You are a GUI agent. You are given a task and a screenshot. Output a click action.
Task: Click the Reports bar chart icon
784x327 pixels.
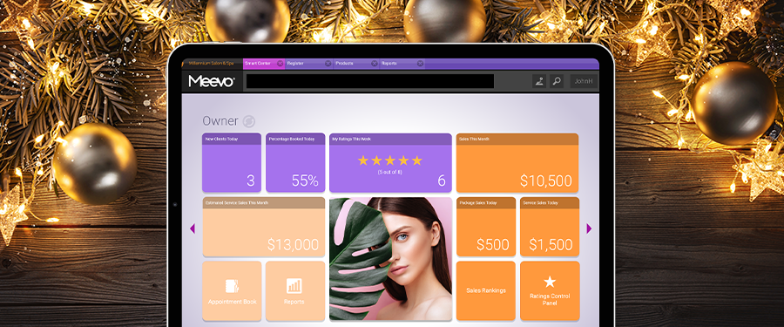point(294,286)
